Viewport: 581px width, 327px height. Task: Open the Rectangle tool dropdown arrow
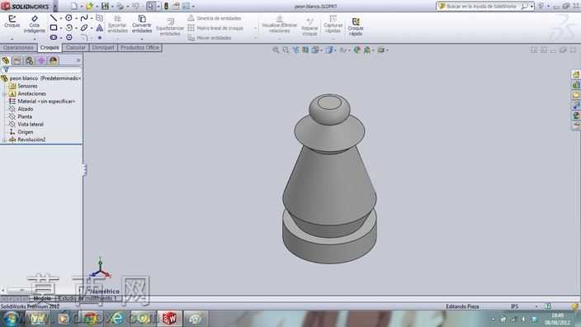click(x=61, y=27)
